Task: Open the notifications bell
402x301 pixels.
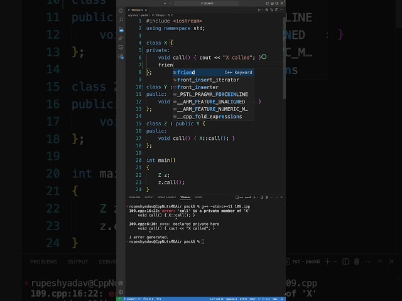Action: coord(282,298)
